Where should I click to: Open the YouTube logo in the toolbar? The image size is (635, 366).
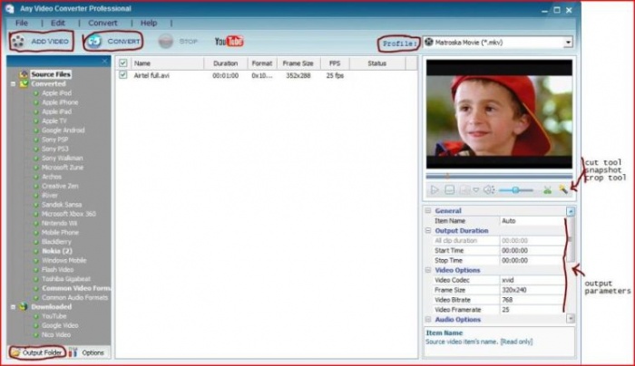[x=229, y=42]
